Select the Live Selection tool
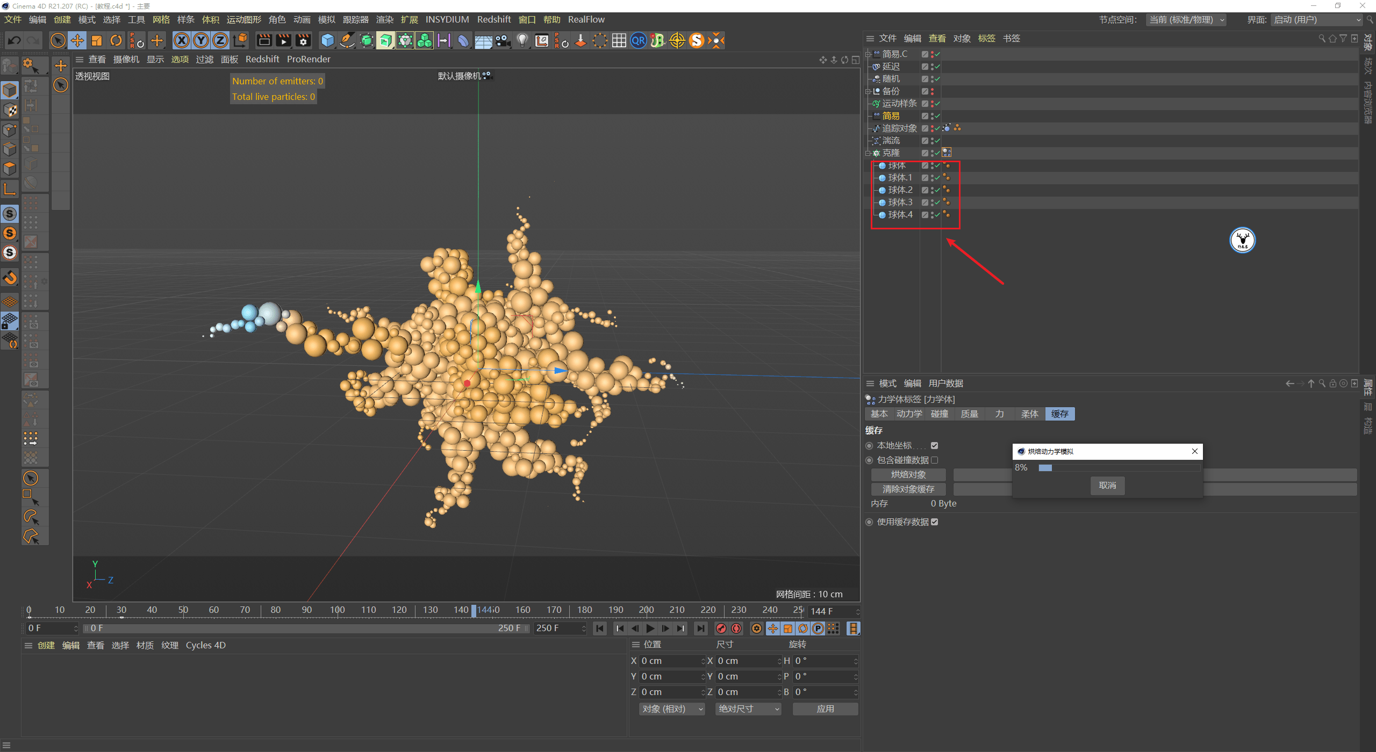This screenshot has height=752, width=1376. [x=58, y=40]
